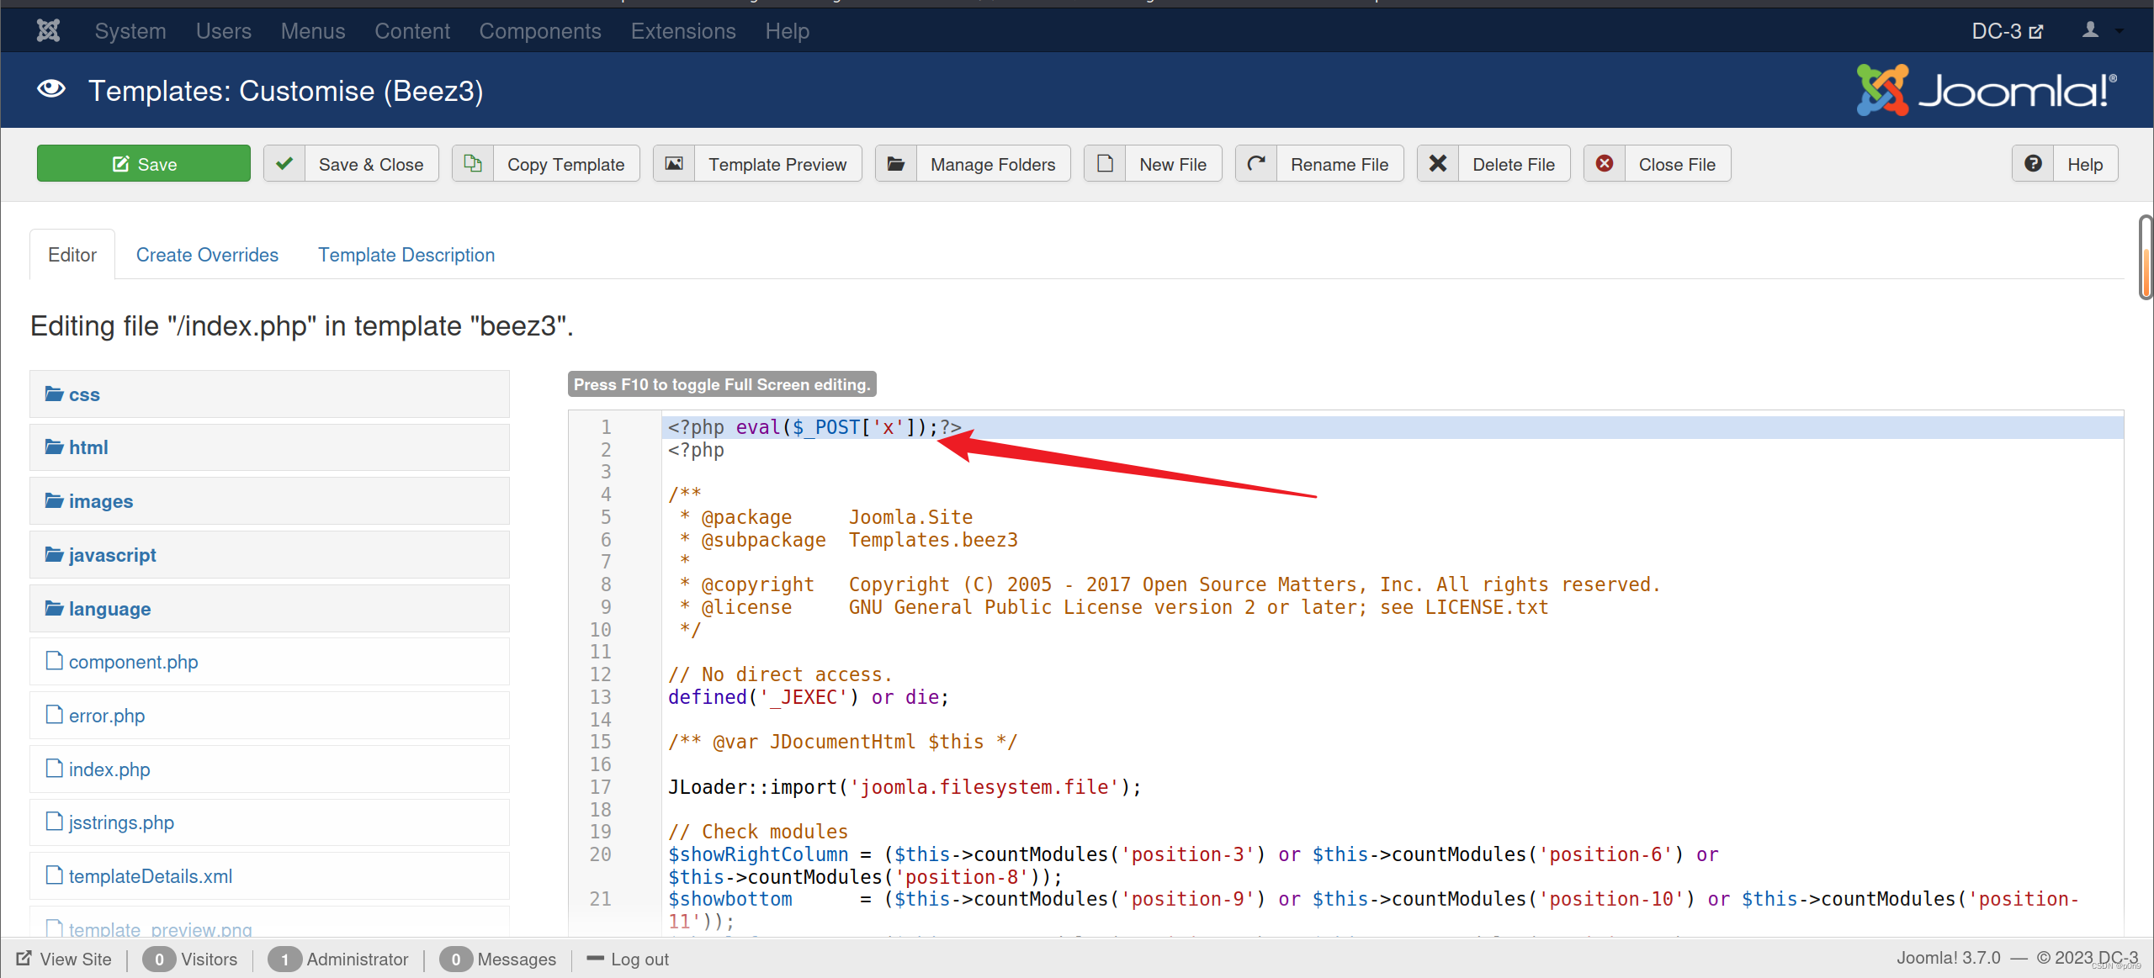
Task: Click the page vertical scrollbar thumb
Action: click(2145, 257)
